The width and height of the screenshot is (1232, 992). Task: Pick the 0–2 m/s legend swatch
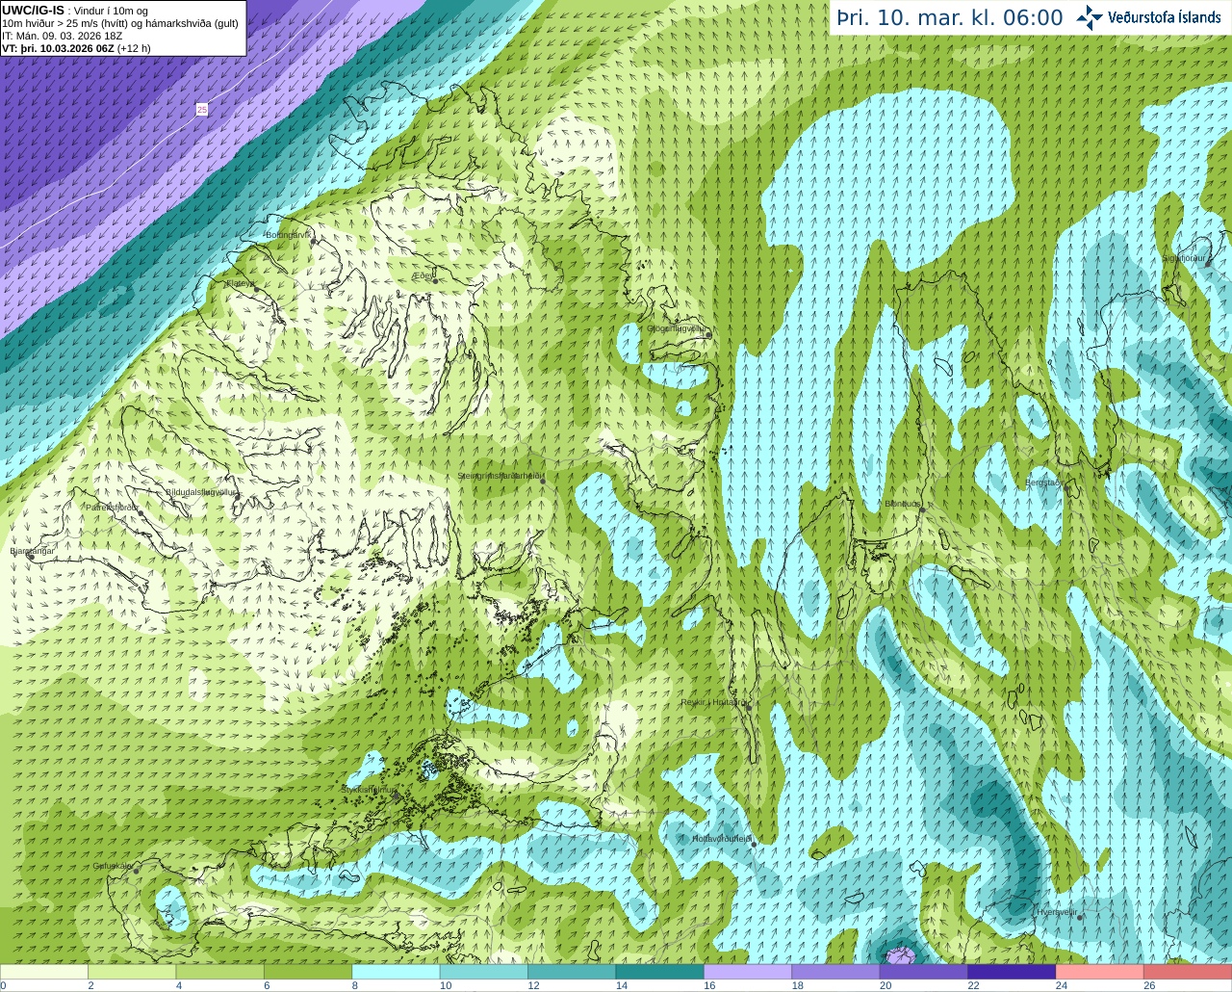click(x=44, y=972)
